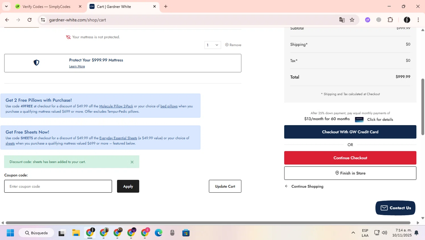The width and height of the screenshot is (425, 240).
Task: Close the Cart | Gardner White tab
Action: pyautogui.click(x=154, y=7)
